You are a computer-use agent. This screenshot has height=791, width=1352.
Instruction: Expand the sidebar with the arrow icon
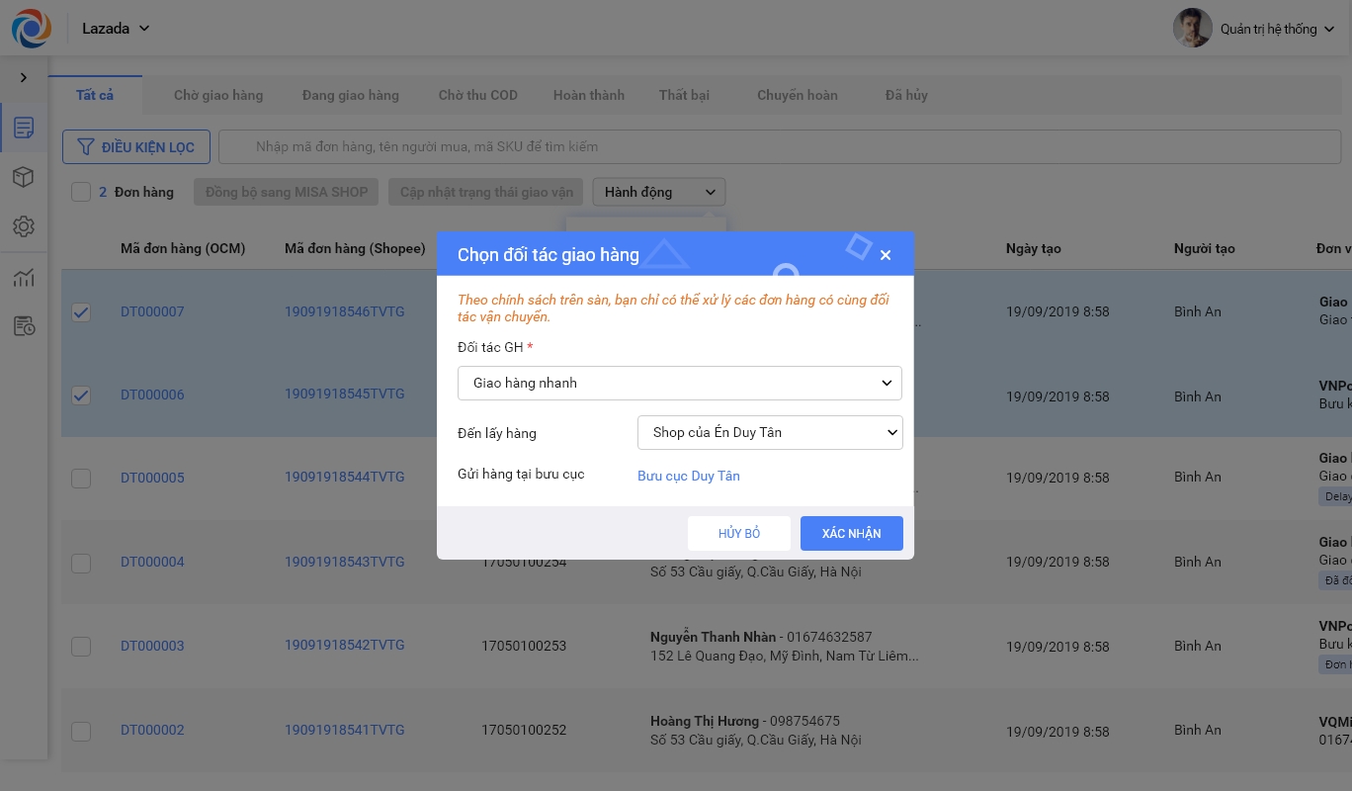[x=24, y=78]
